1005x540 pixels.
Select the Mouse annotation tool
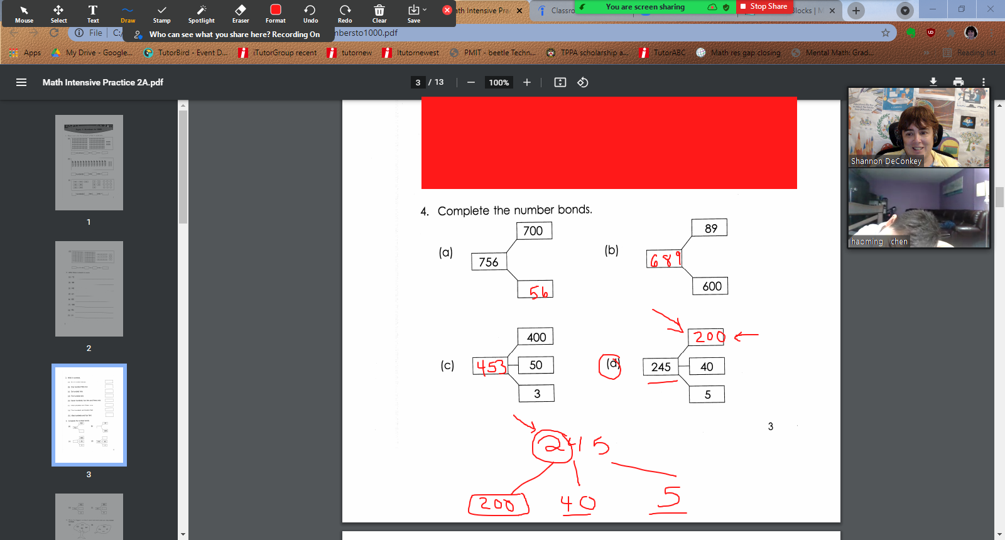24,13
